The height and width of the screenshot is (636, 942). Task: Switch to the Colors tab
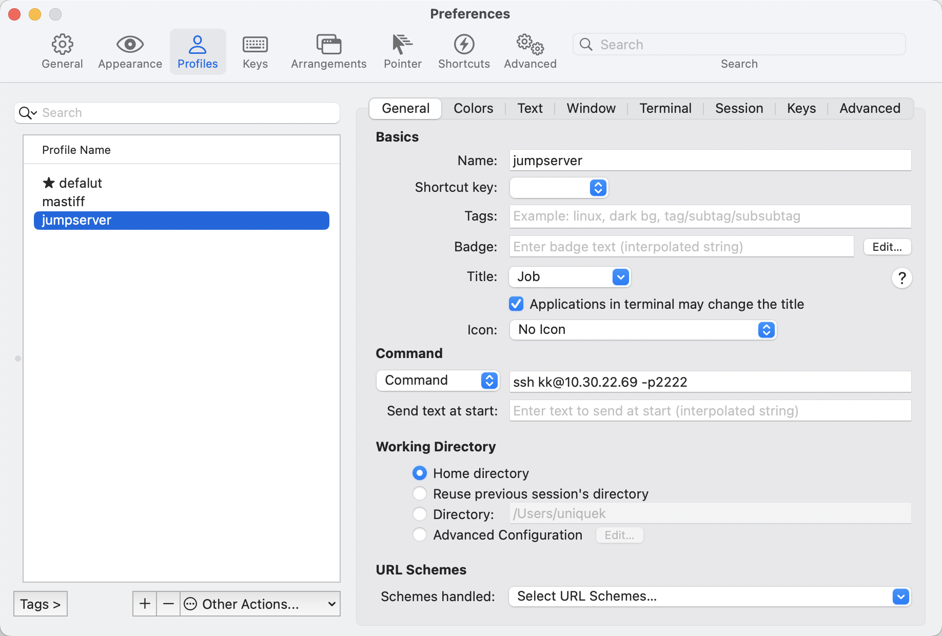tap(473, 108)
